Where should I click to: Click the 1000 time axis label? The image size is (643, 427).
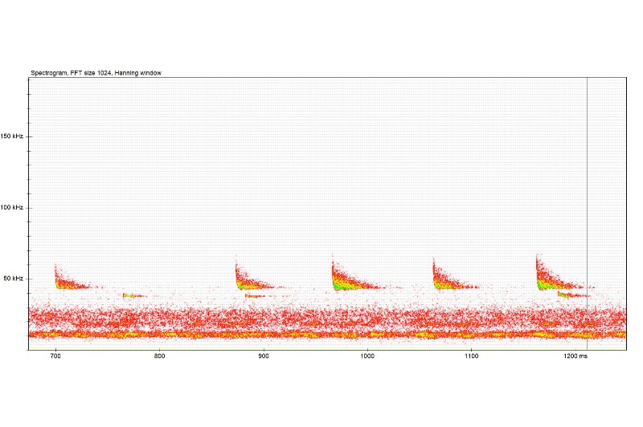(x=367, y=356)
